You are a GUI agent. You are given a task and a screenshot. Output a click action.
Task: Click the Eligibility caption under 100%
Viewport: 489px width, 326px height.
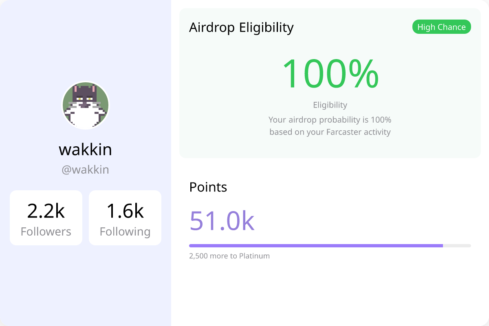[330, 105]
